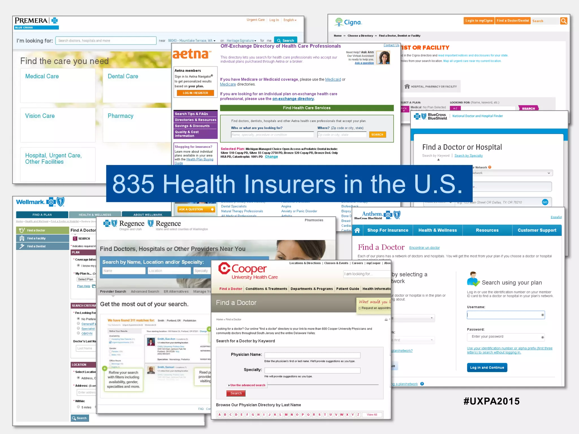Click the Anthem user with checkmark icon

coord(473,279)
